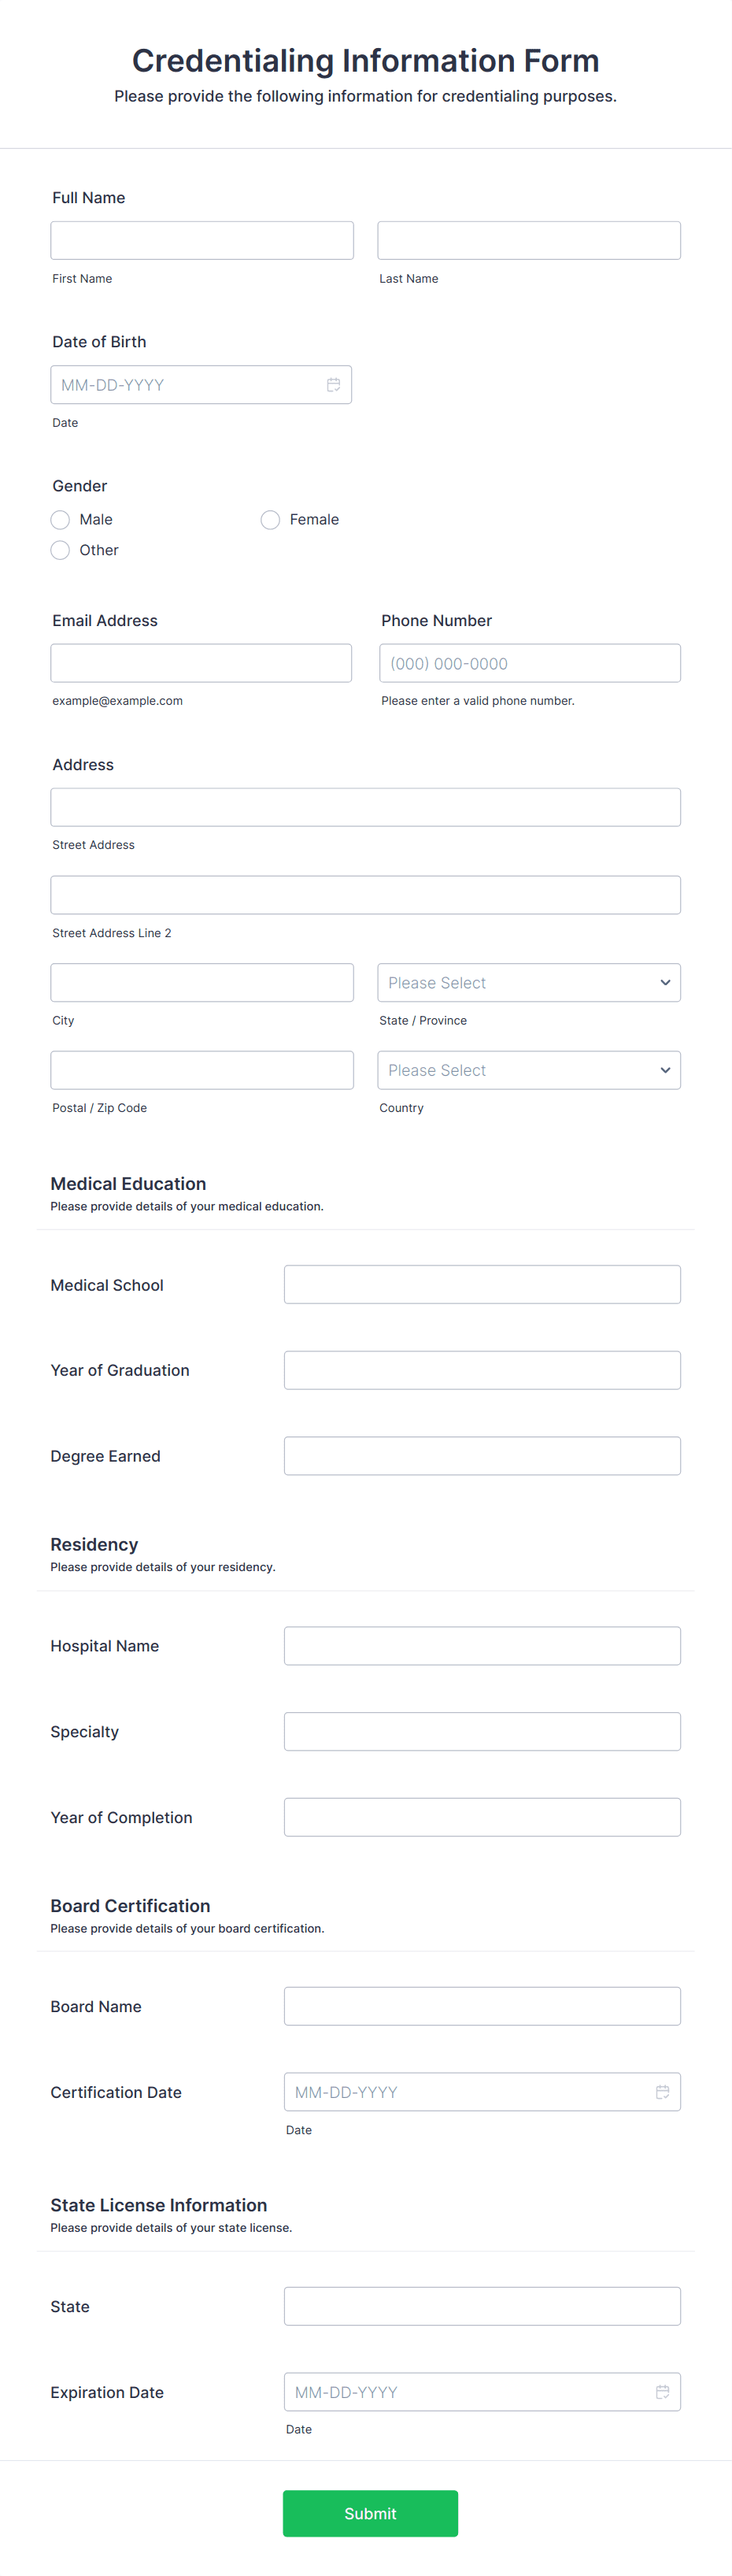Image resolution: width=732 pixels, height=2576 pixels.
Task: Select the Street Address field
Action: (365, 806)
